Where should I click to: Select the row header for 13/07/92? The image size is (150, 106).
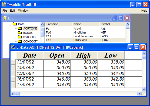click(x=13, y=62)
